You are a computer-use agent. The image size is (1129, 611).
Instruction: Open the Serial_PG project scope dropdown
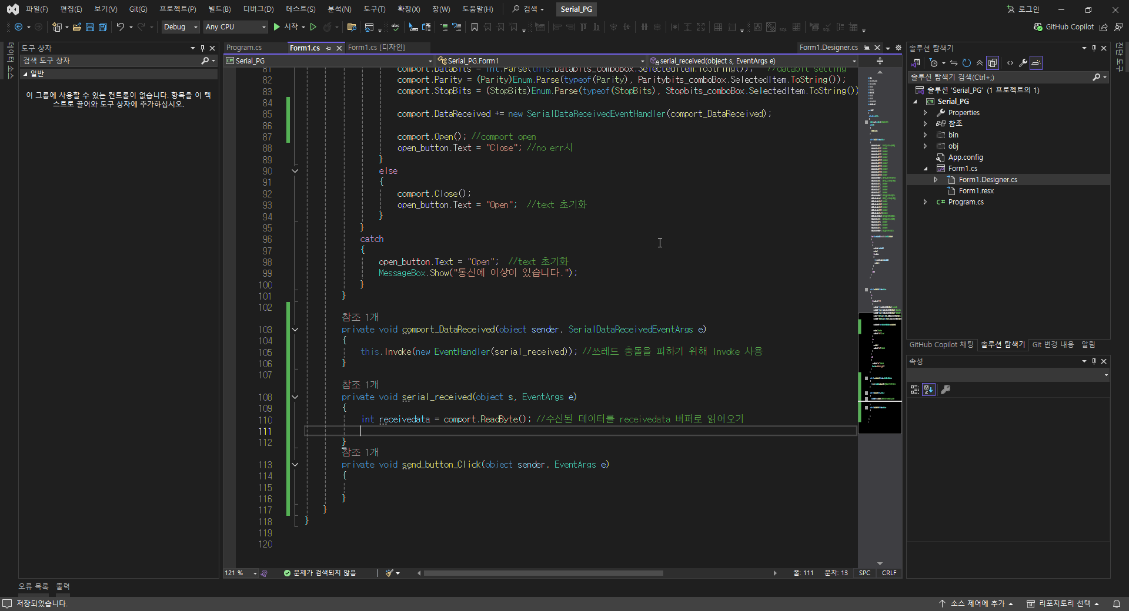pos(329,61)
